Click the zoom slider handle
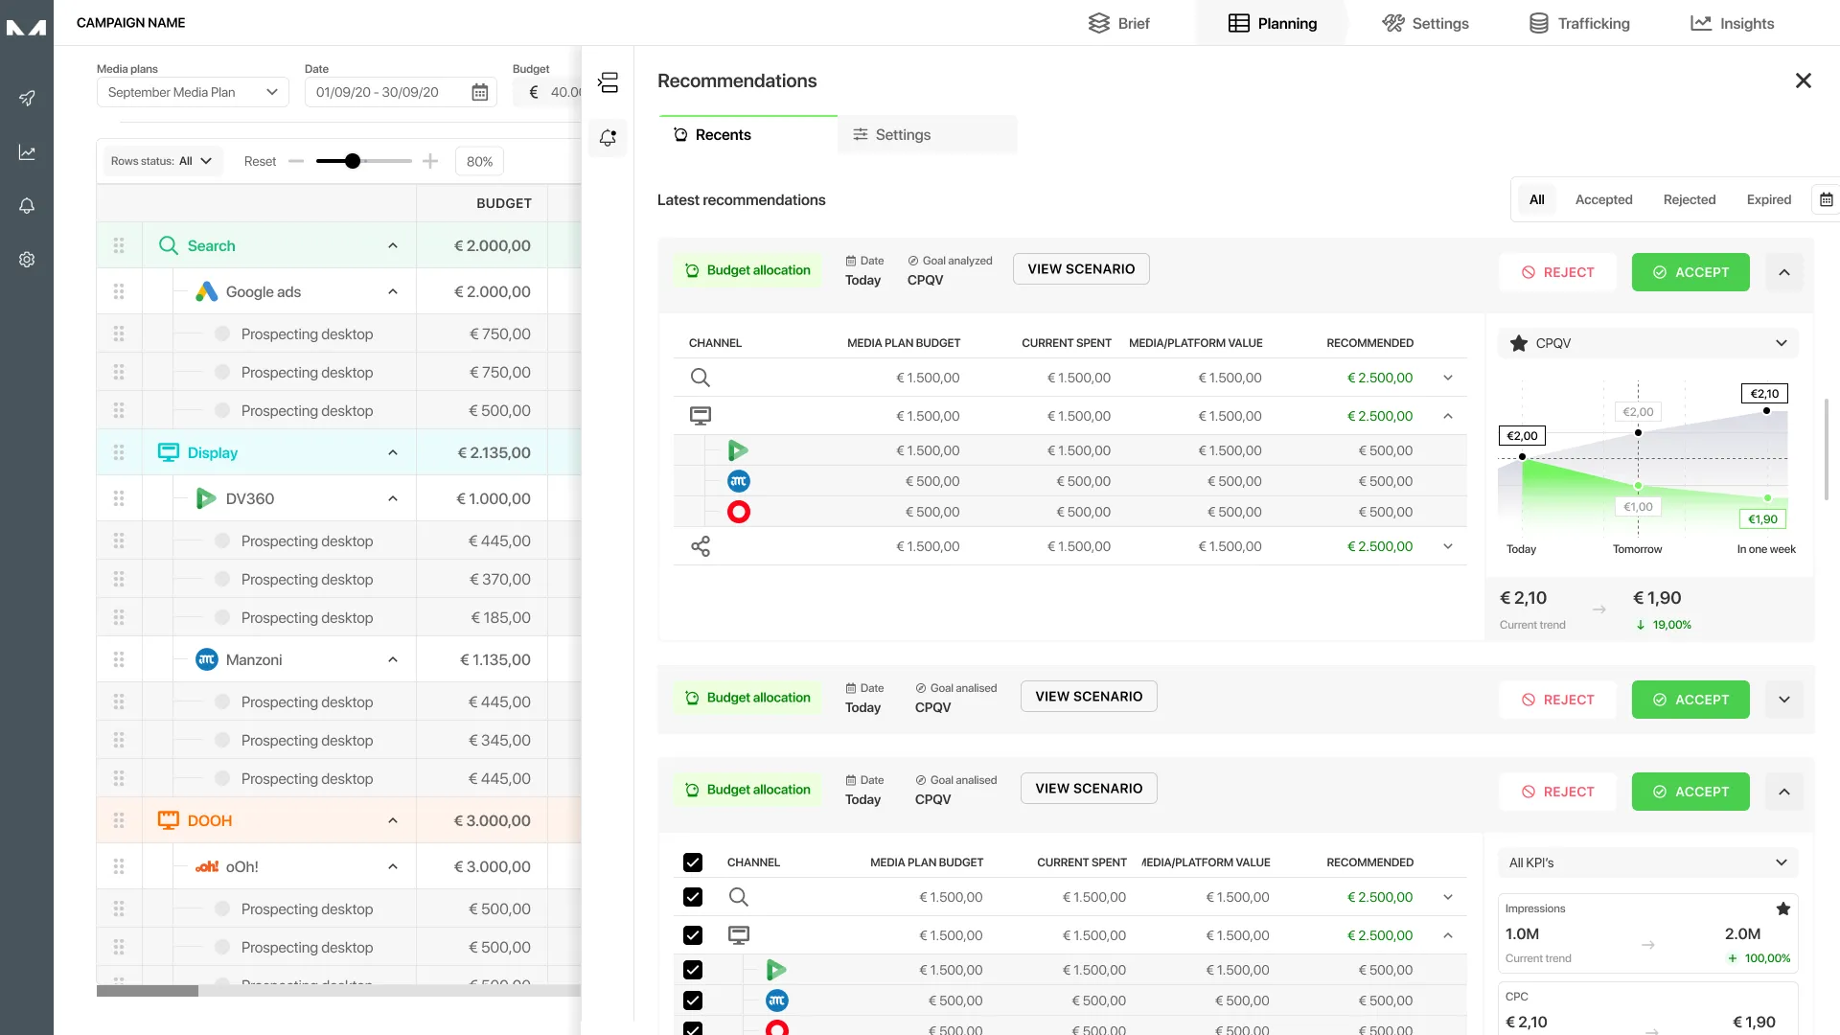 [353, 161]
